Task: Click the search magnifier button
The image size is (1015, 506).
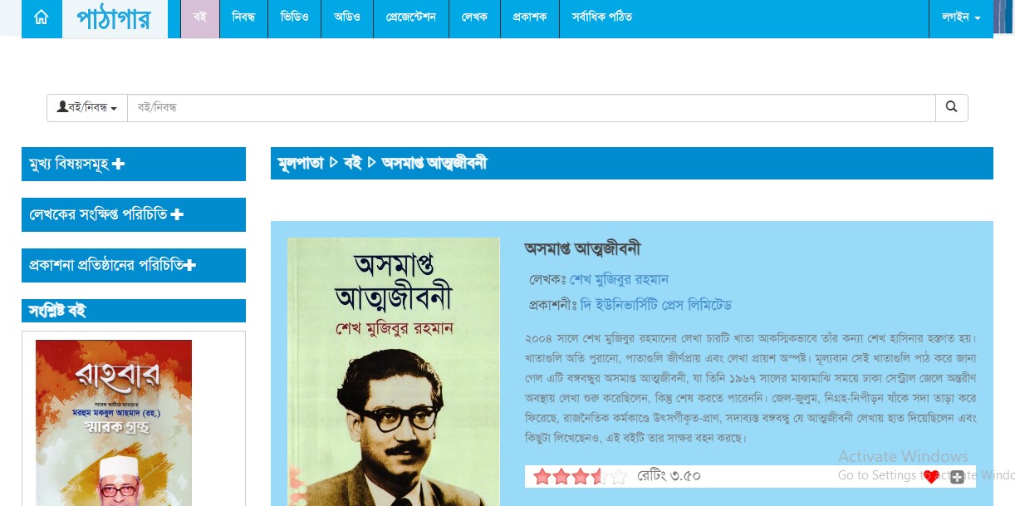Action: 952,108
